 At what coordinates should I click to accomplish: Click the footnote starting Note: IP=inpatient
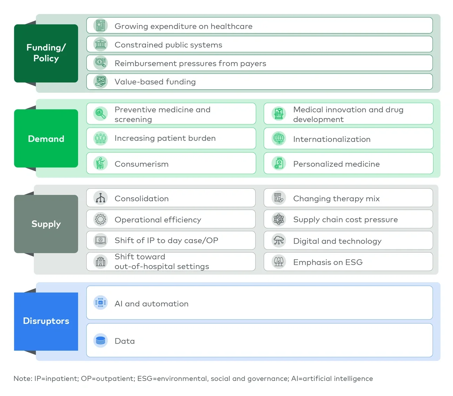[193, 379]
